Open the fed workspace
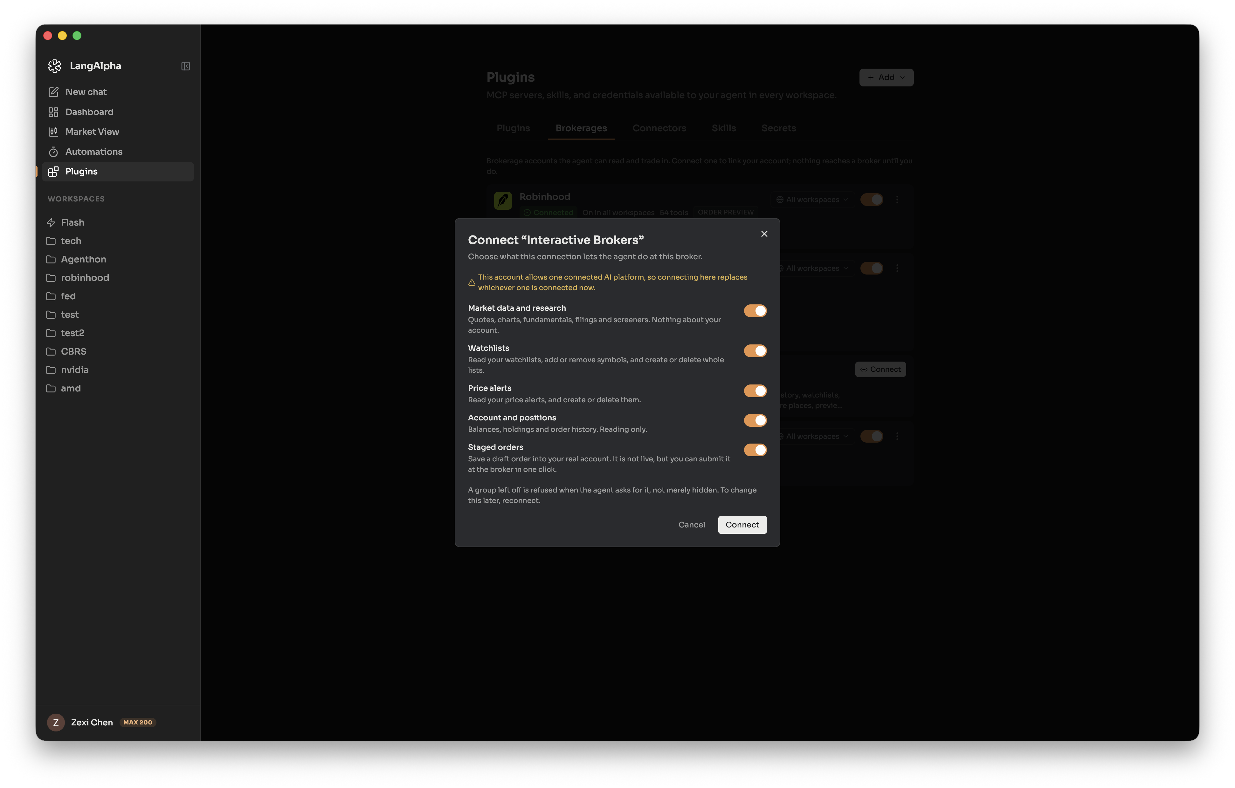Screen dimensions: 1235x788 117,296
